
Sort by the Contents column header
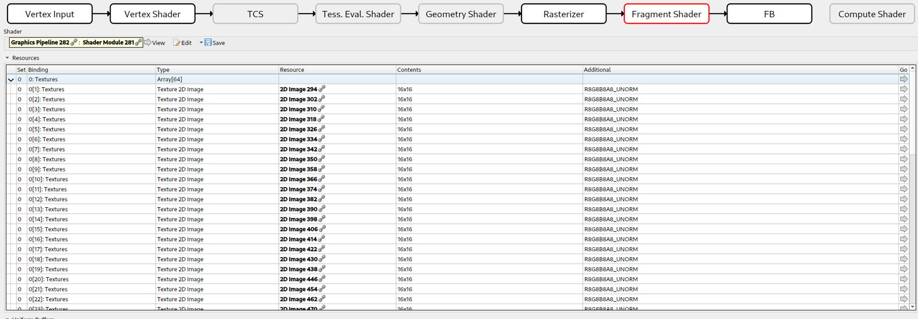(489, 69)
